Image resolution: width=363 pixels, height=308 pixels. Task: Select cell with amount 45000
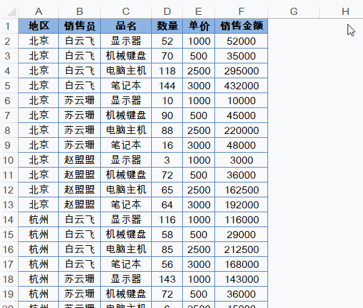(x=241, y=115)
